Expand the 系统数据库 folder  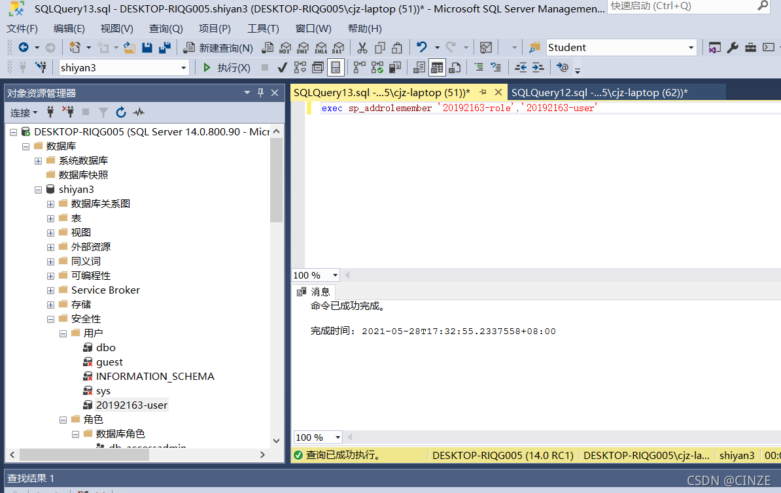point(38,161)
